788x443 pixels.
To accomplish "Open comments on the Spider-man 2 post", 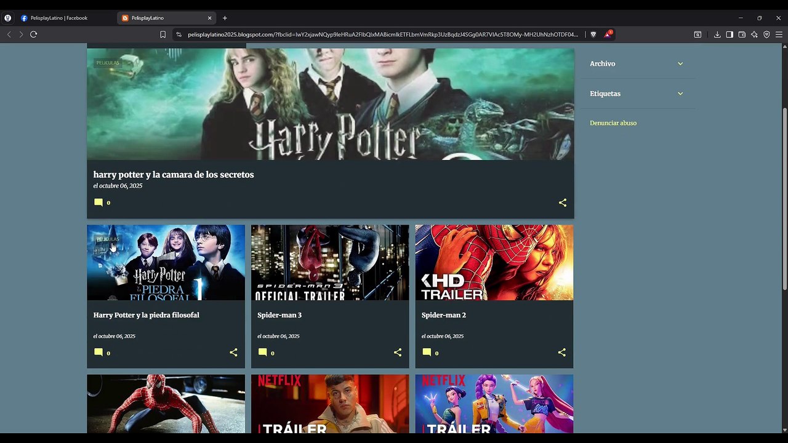I will 430,353.
